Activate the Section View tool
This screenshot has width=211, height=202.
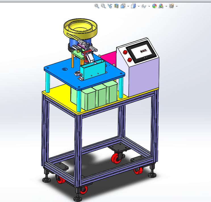click(x=116, y=6)
